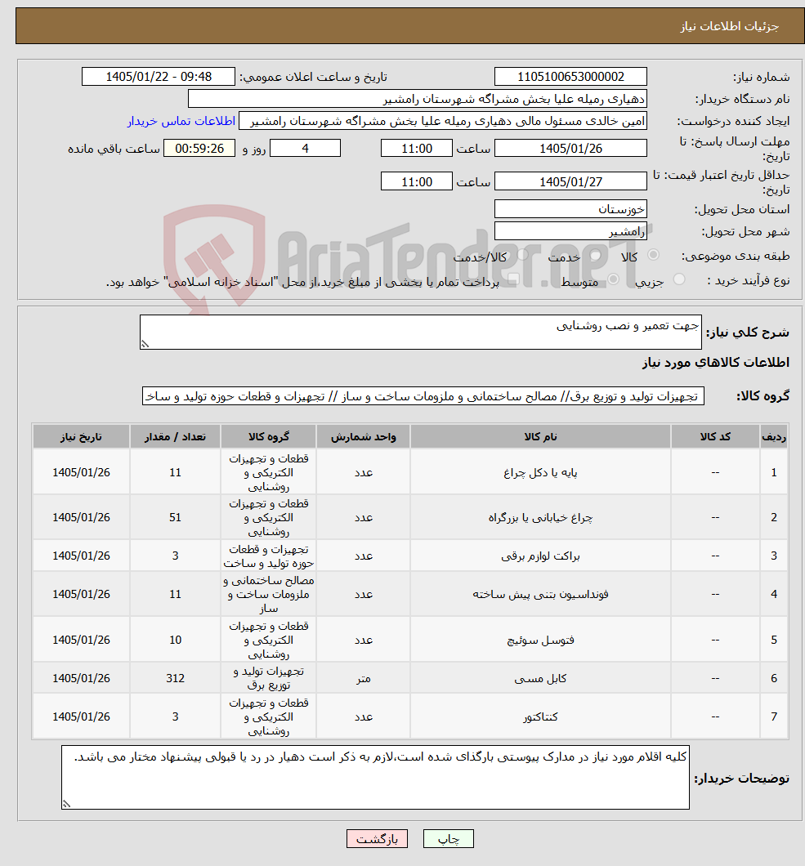Click the ردیف column header
Screen dimensions: 805x866
point(773,437)
